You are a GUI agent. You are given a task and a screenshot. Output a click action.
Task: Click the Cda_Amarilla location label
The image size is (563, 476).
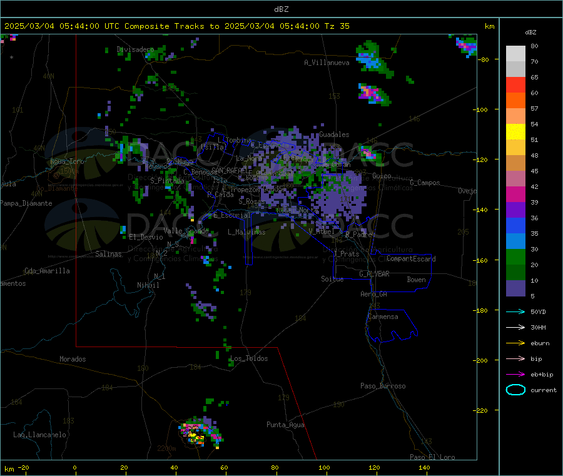[47, 271]
